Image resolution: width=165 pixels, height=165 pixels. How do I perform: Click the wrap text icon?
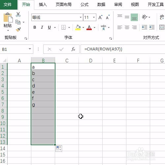click(162, 17)
